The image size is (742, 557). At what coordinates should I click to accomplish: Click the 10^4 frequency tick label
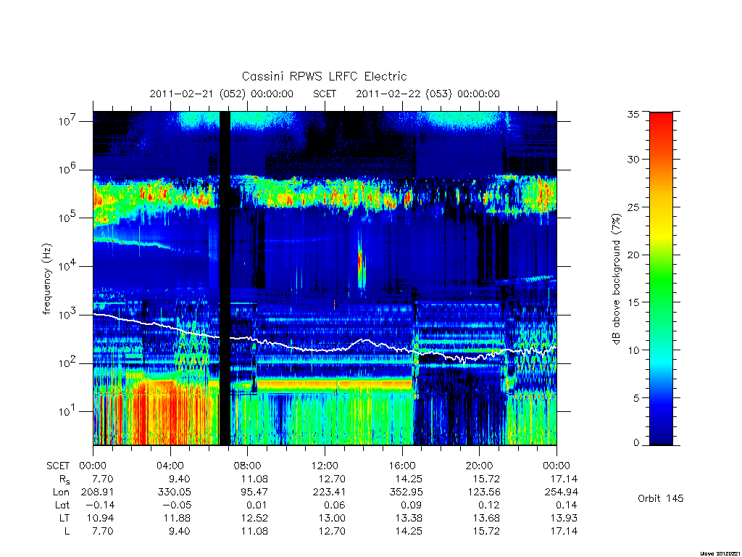68,265
